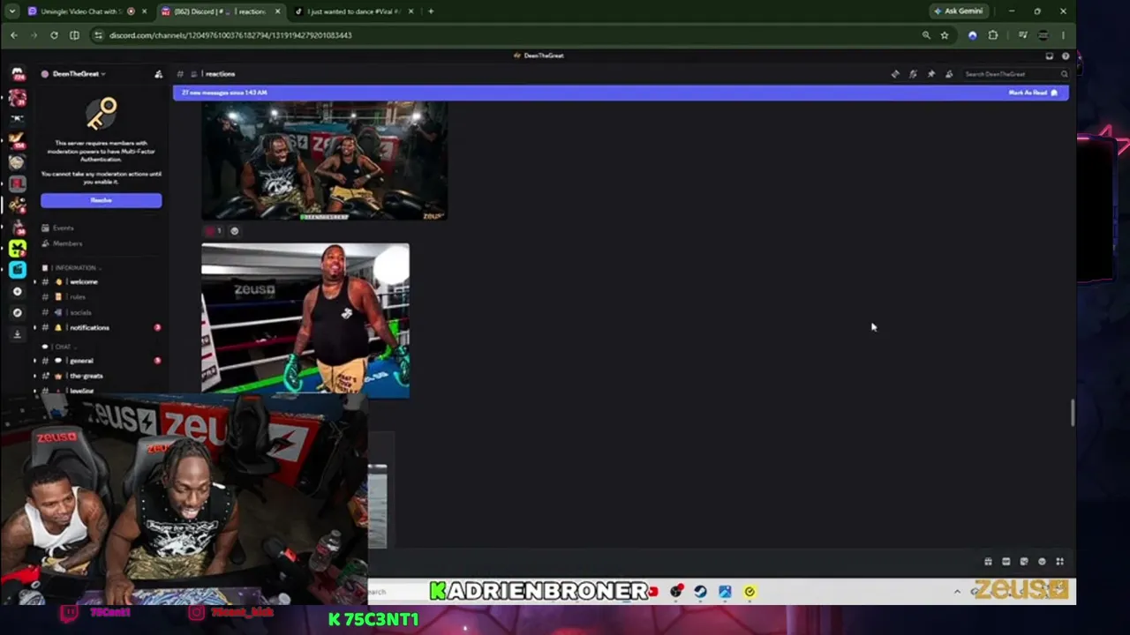Screen dimensions: 1130x635
Task: Open the cyan server icon in server list
Action: pos(18,269)
